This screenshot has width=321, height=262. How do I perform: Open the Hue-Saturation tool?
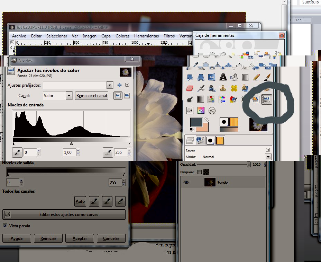(x=222, y=99)
